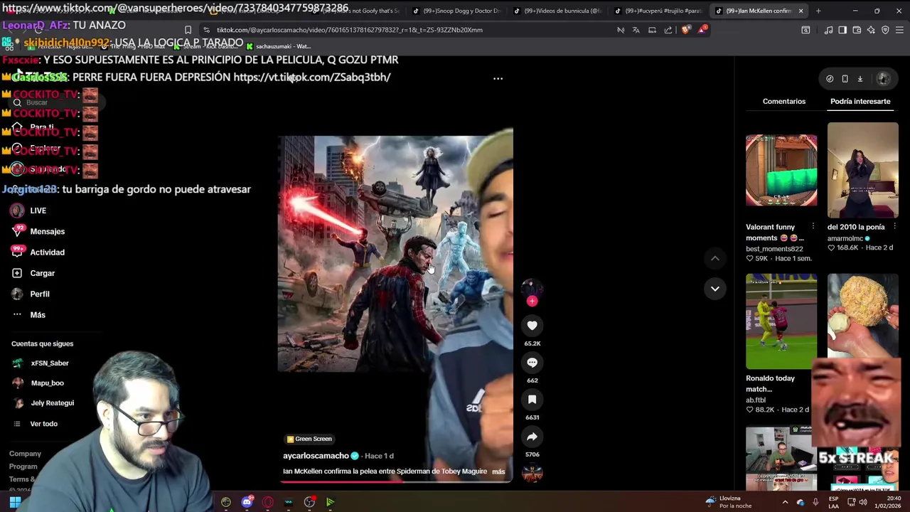Open Brave Rewards triangle icon

(702, 30)
